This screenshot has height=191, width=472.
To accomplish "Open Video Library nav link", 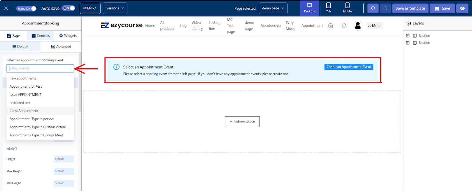I will coord(197,26).
